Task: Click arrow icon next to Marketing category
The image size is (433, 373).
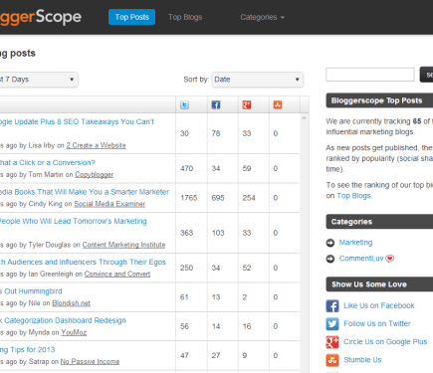Action: [x=330, y=243]
